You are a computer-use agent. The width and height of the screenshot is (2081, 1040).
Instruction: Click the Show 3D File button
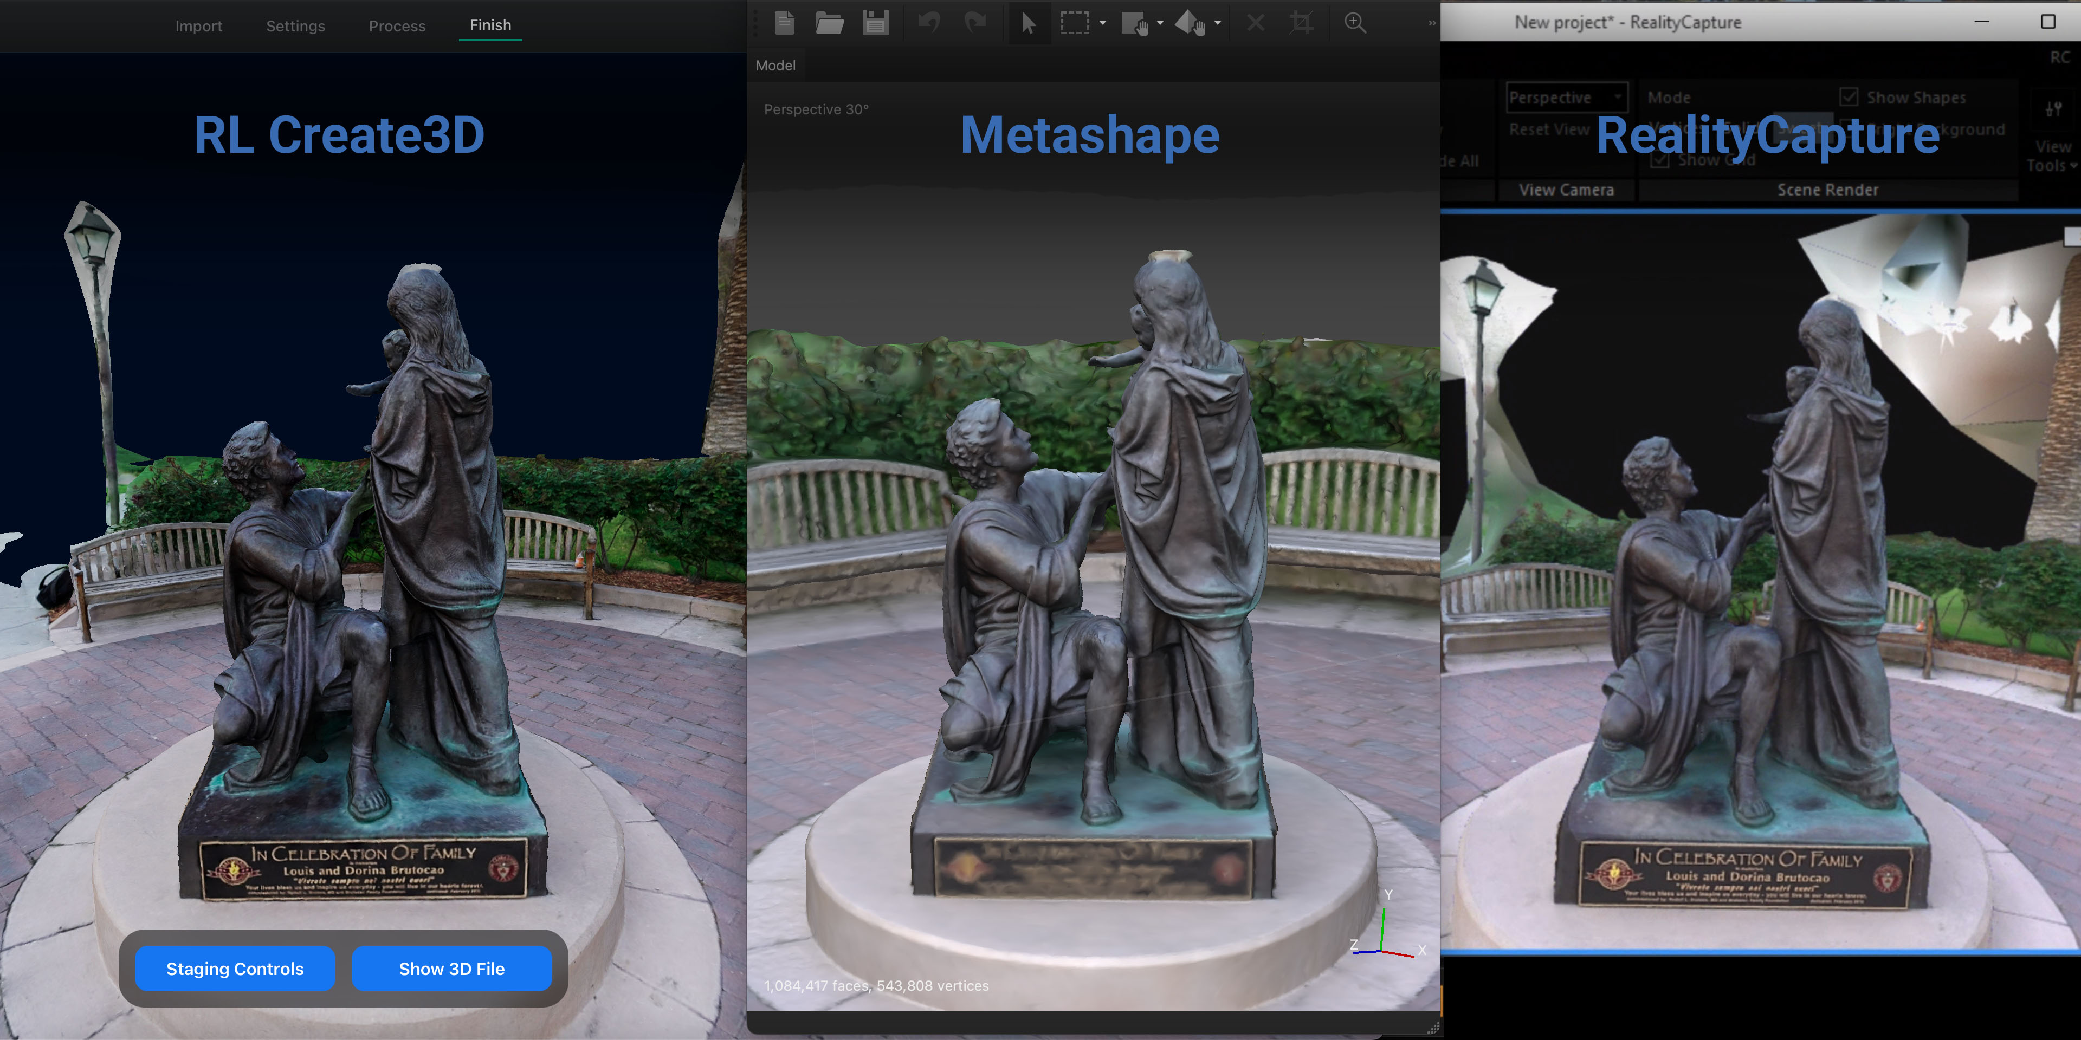(x=451, y=968)
